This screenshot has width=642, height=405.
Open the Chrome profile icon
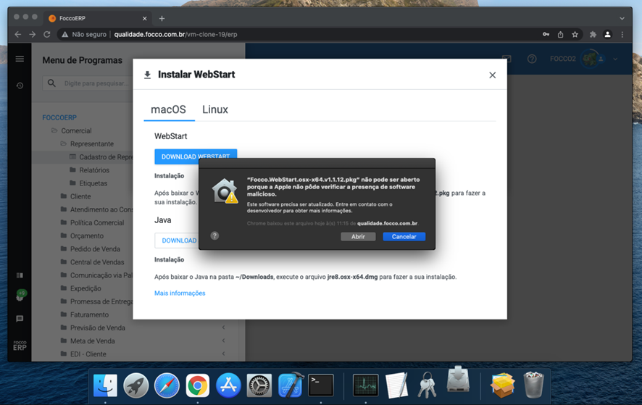click(608, 34)
